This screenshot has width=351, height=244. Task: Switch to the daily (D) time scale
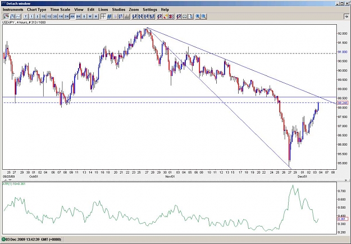[84, 16]
